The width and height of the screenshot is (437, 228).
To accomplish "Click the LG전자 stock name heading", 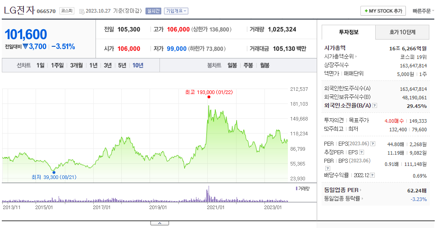I will 19,10.
